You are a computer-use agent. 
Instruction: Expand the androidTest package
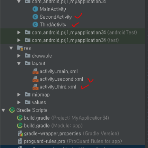[19, 32]
